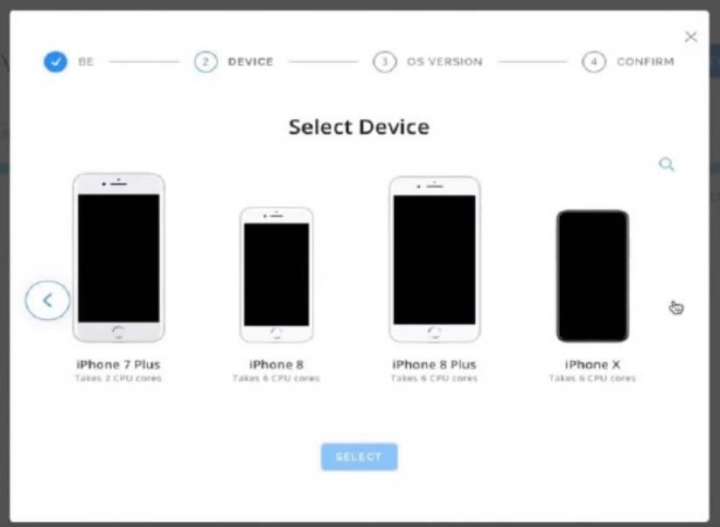Click the iPhone 7 Plus name text

coord(118,364)
